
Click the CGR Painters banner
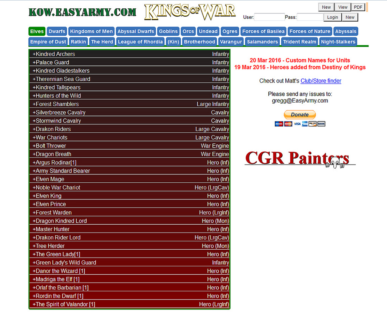click(300, 158)
